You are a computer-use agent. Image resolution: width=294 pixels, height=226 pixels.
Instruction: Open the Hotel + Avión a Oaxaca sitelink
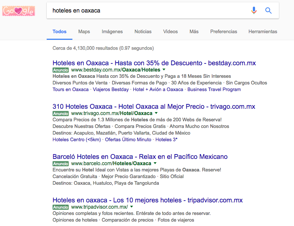(158, 89)
